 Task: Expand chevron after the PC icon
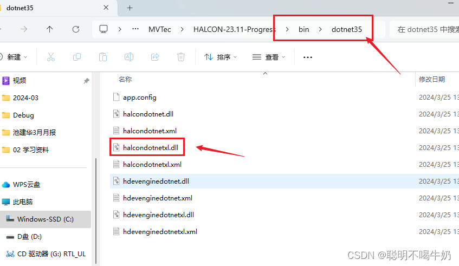pos(120,29)
